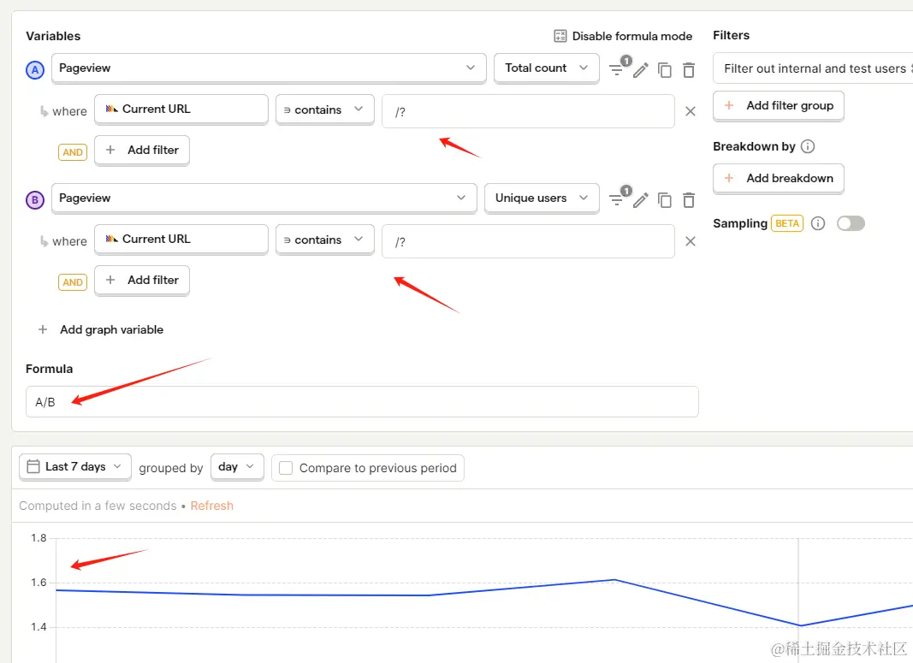Click Add breakdown button
913x663 pixels.
pyautogui.click(x=779, y=178)
